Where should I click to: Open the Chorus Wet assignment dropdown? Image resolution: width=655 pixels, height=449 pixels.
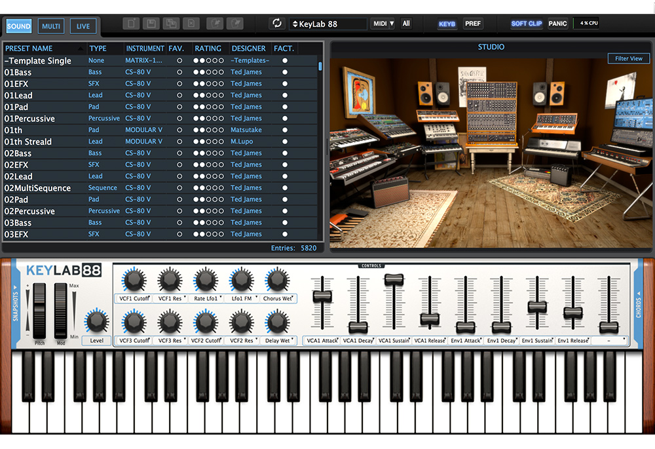click(278, 298)
